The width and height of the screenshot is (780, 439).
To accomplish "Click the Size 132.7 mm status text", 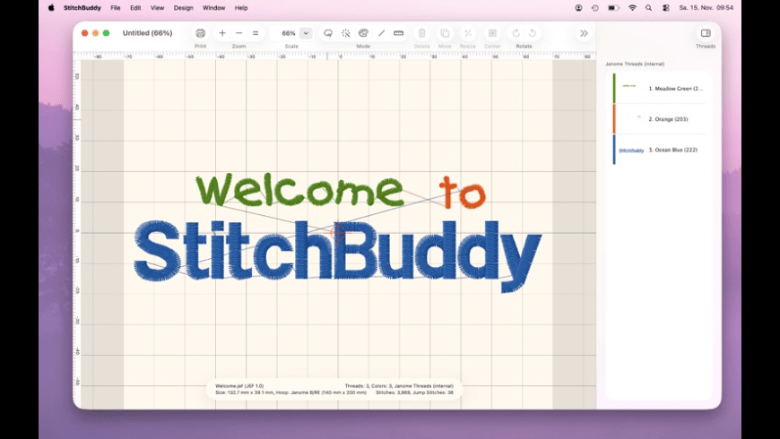I will (290, 392).
